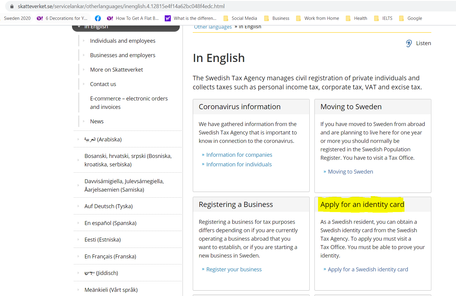Click the Register your business link
This screenshot has height=296, width=456.
(234, 269)
